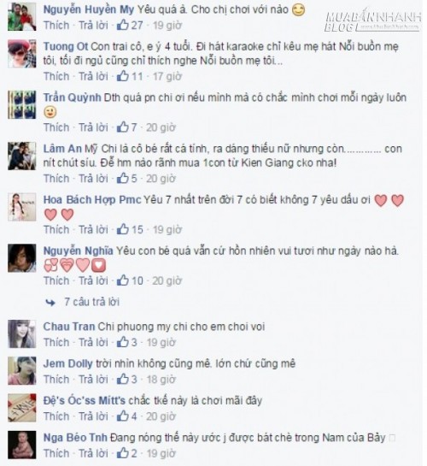Expand the 7 câu trả lời replies

[x=91, y=302]
